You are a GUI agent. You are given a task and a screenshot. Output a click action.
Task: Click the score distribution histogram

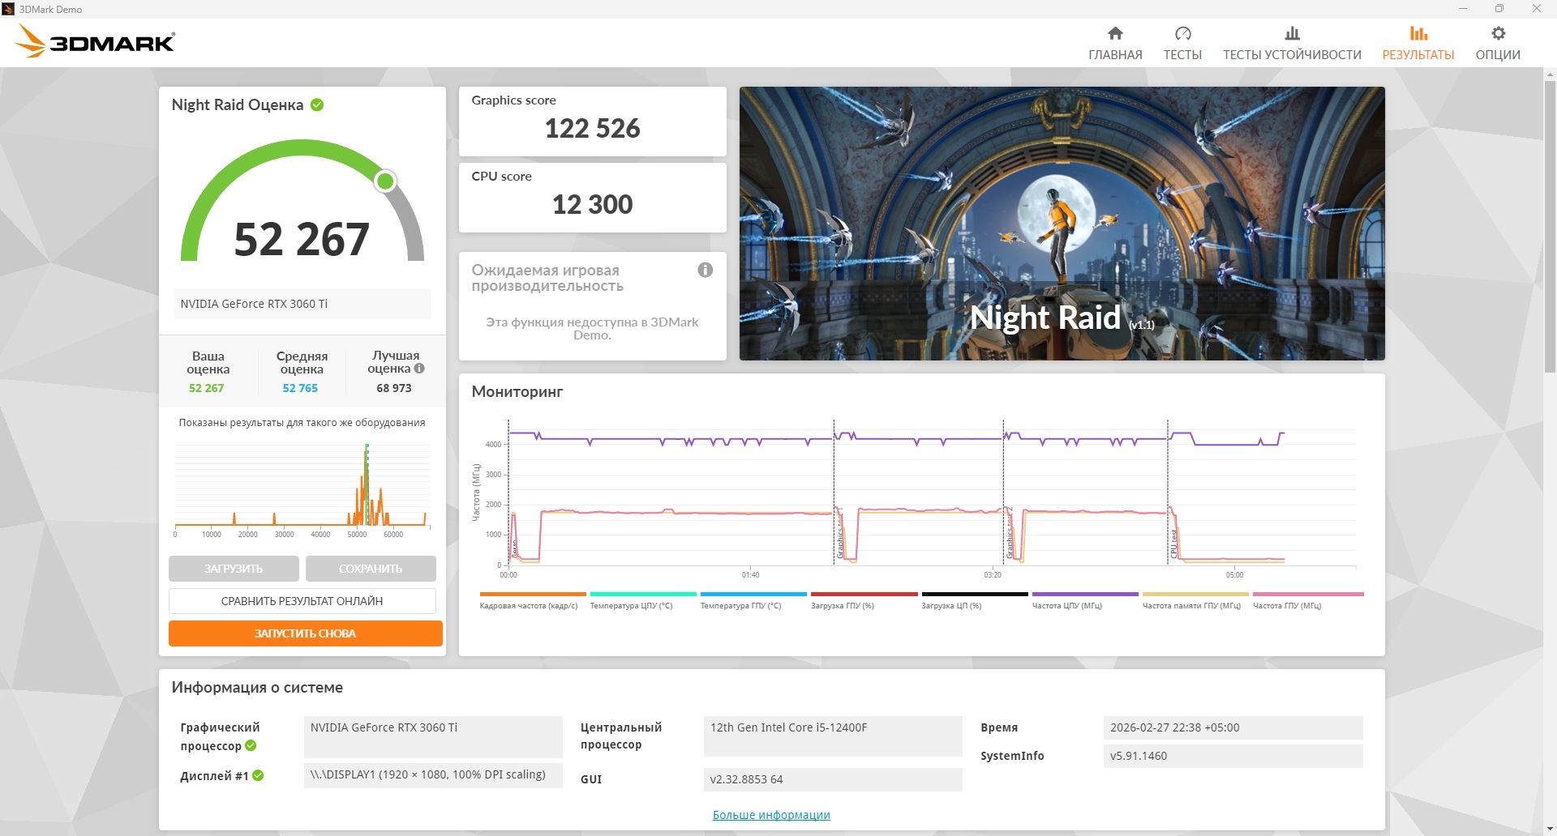302,490
